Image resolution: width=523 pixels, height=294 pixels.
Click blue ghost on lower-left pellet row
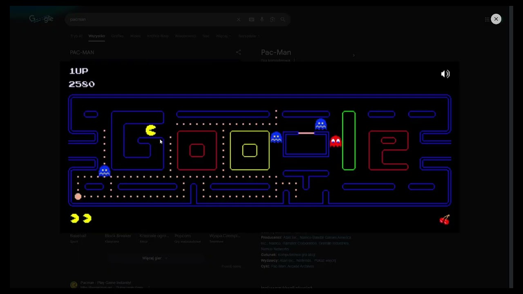click(105, 171)
